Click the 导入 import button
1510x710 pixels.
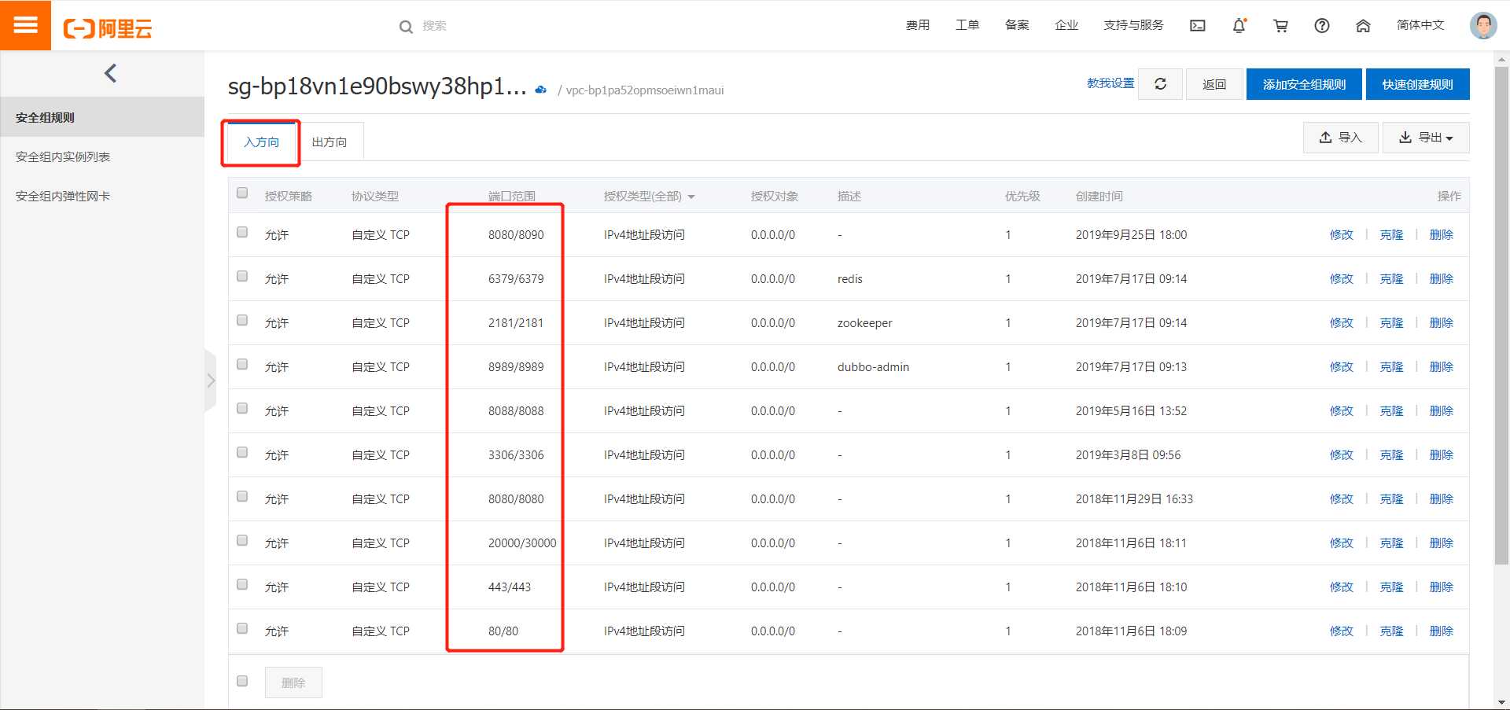pos(1341,138)
